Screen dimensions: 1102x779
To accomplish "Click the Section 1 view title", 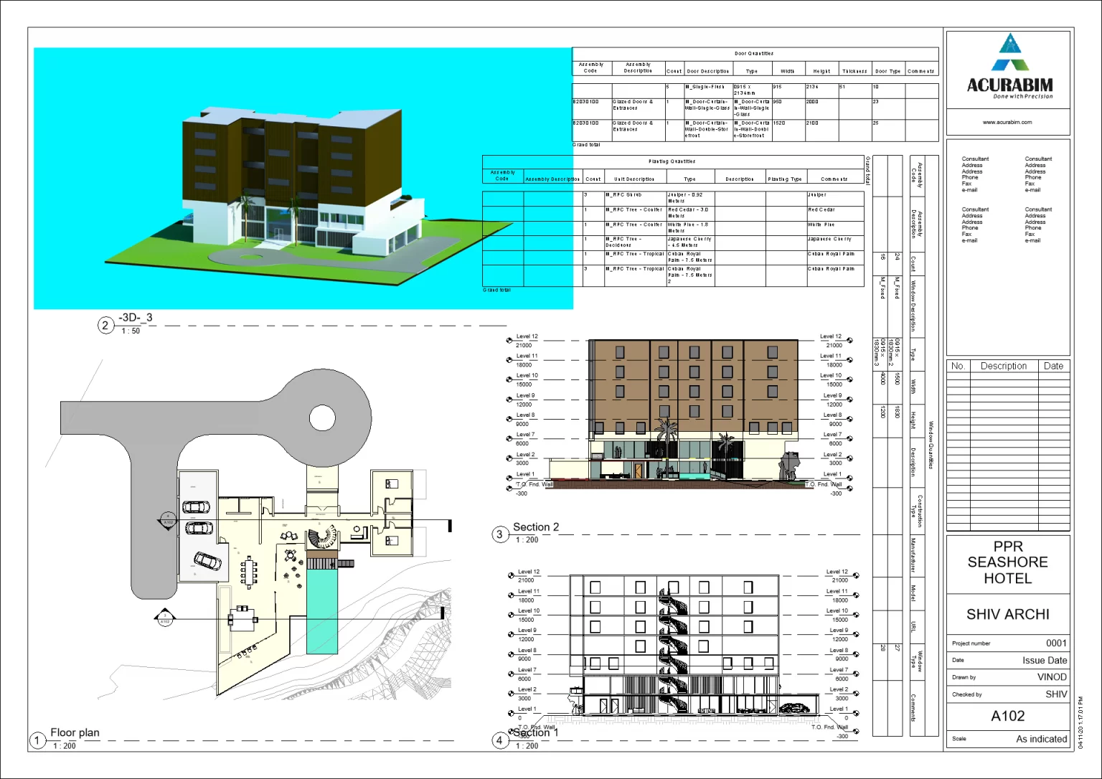I will [x=536, y=732].
